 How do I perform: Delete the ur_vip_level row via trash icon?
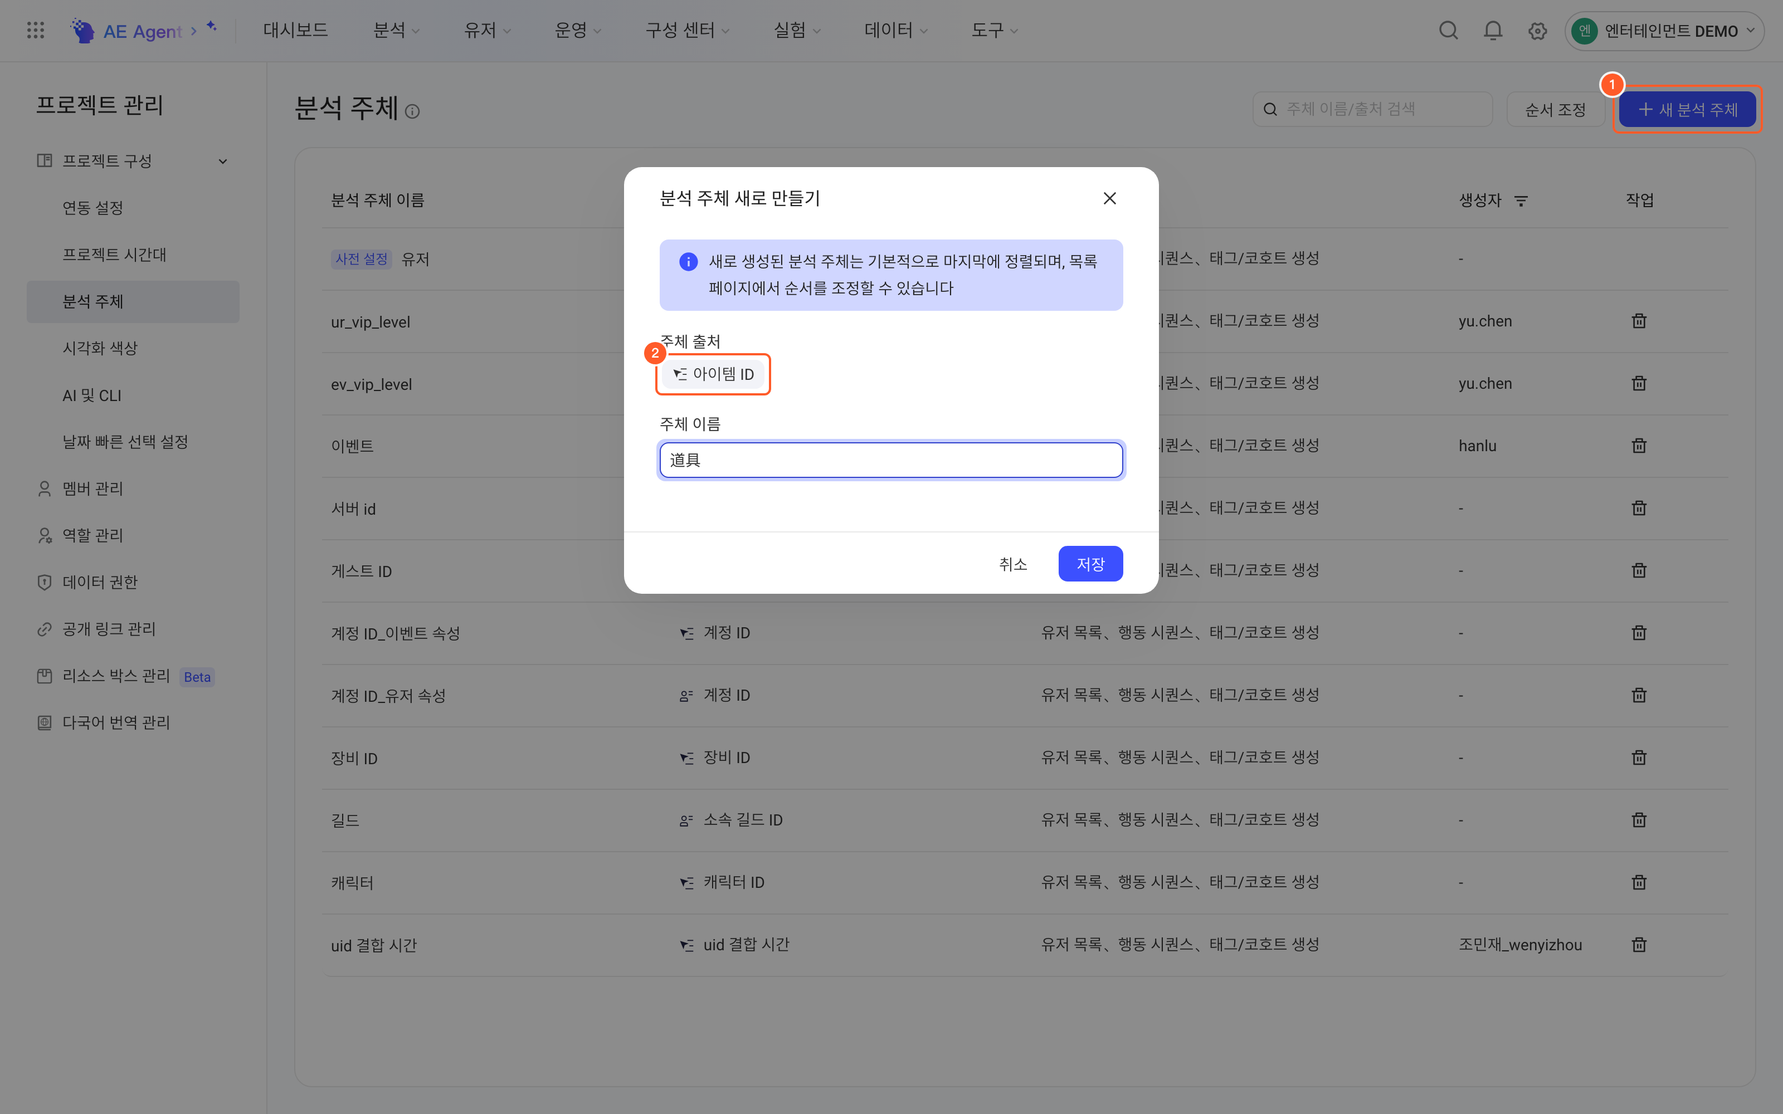pos(1639,320)
